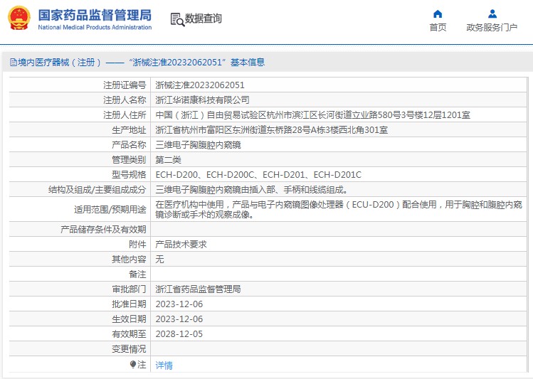Screen dimensions: 533x379
Task: Click the 适用范围/预期用途 label
Action: point(110,209)
